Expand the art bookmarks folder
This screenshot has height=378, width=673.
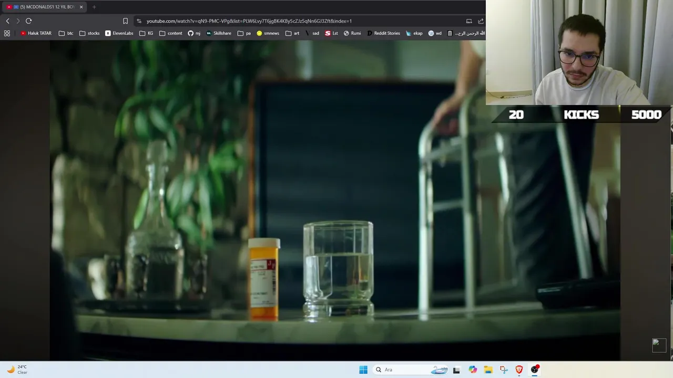coord(292,33)
